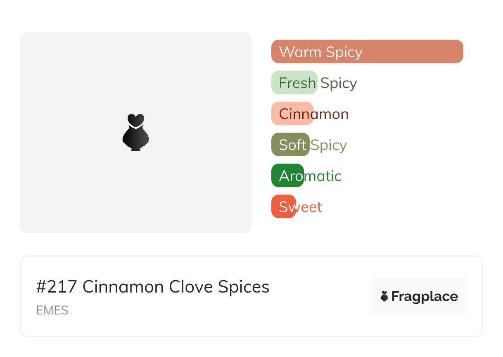Click the small Fragplace bottle logo icon

click(x=384, y=296)
